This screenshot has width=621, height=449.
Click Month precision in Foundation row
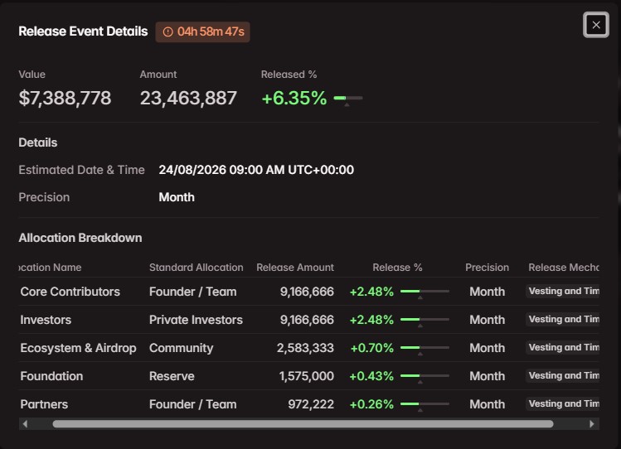[x=488, y=376]
